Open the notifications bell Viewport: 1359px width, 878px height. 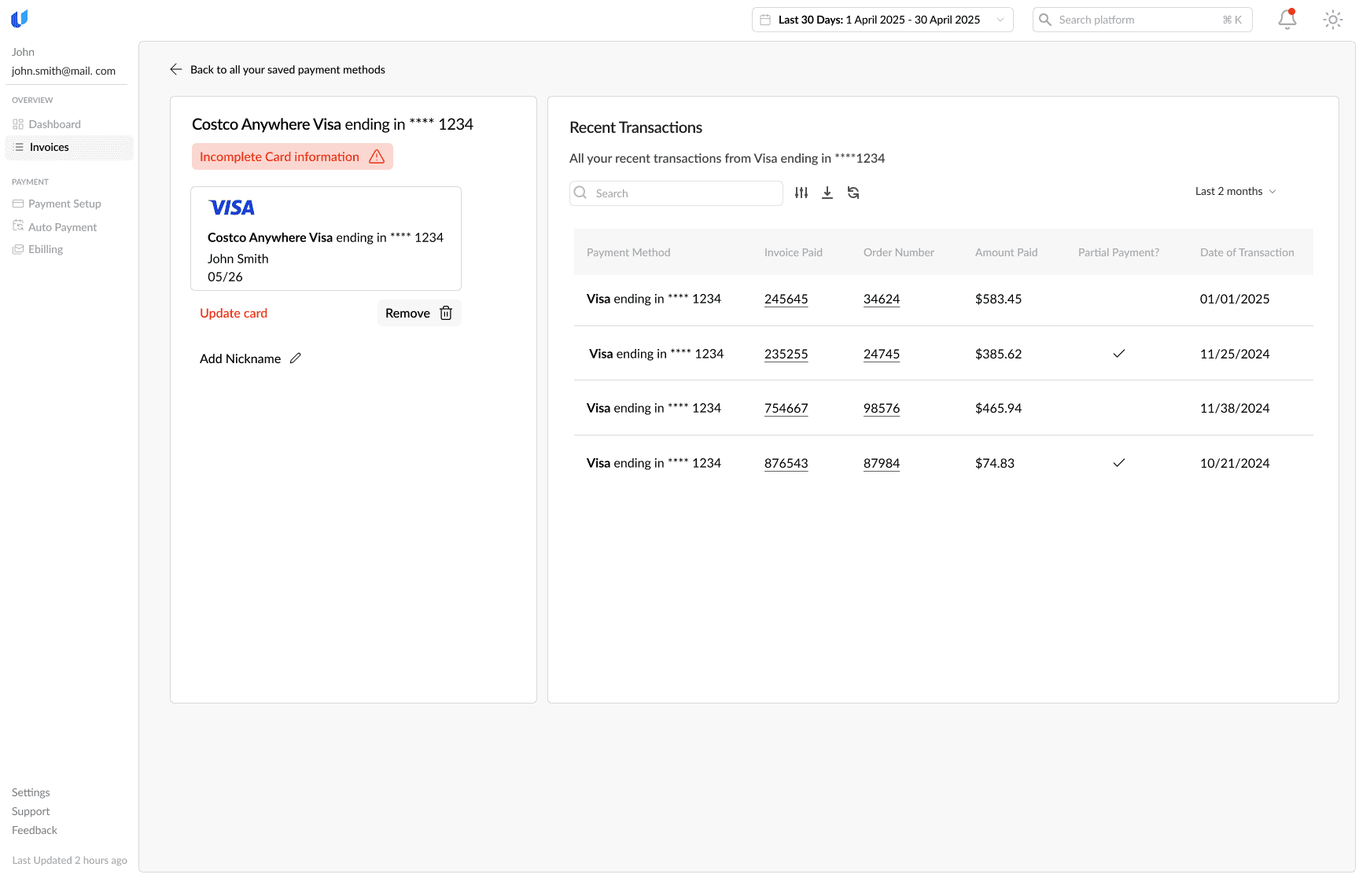tap(1287, 20)
